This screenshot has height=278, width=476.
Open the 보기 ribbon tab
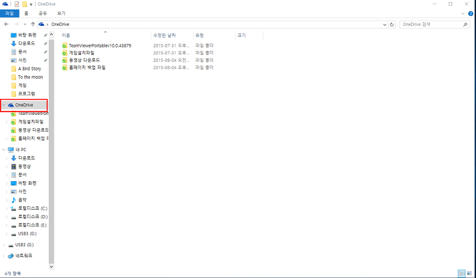[61, 13]
